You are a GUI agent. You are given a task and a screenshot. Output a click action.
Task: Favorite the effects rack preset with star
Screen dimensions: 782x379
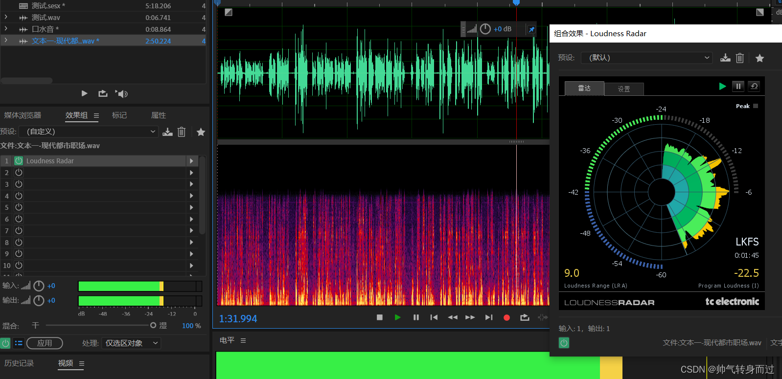(x=201, y=132)
